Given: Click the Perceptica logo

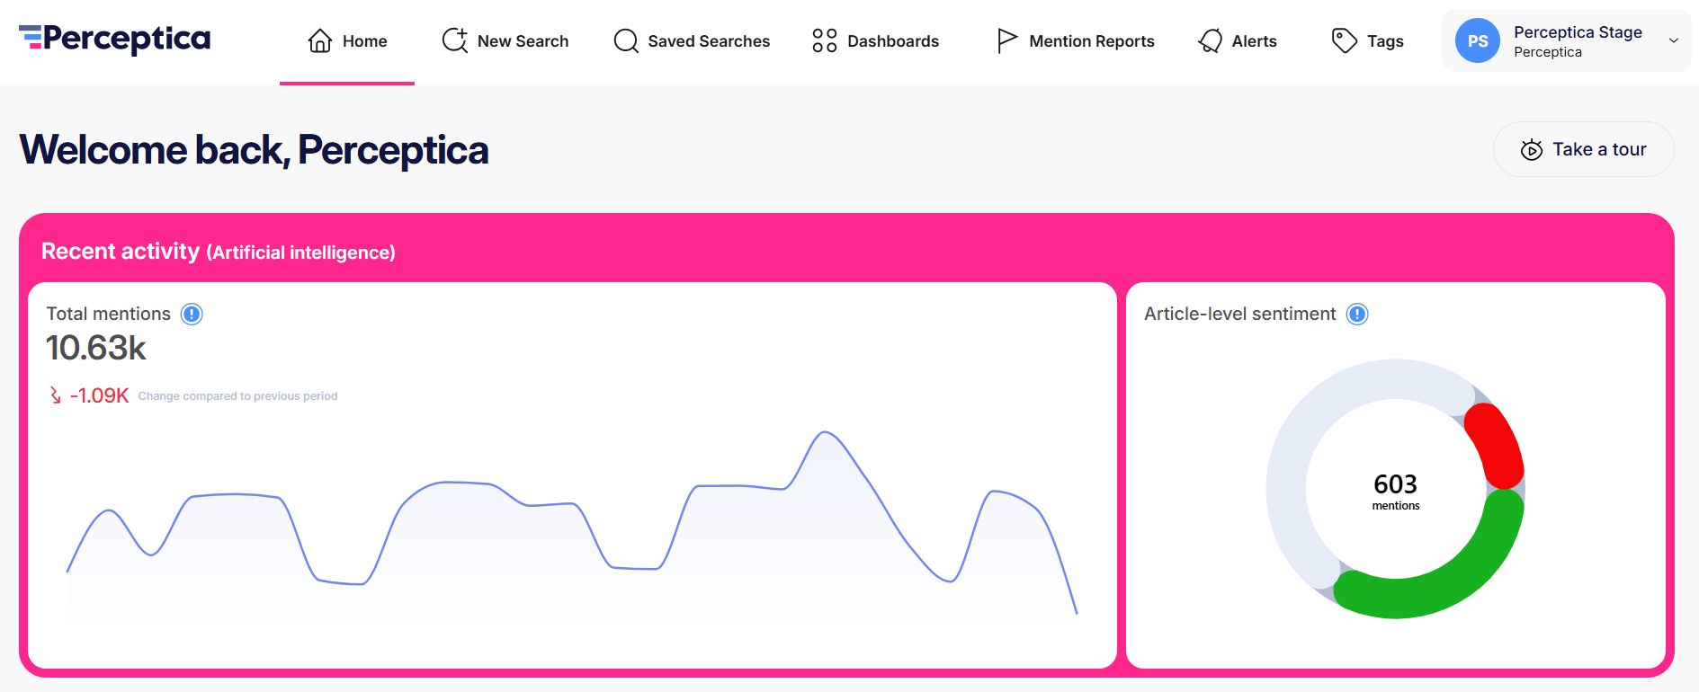Looking at the screenshot, I should (114, 38).
